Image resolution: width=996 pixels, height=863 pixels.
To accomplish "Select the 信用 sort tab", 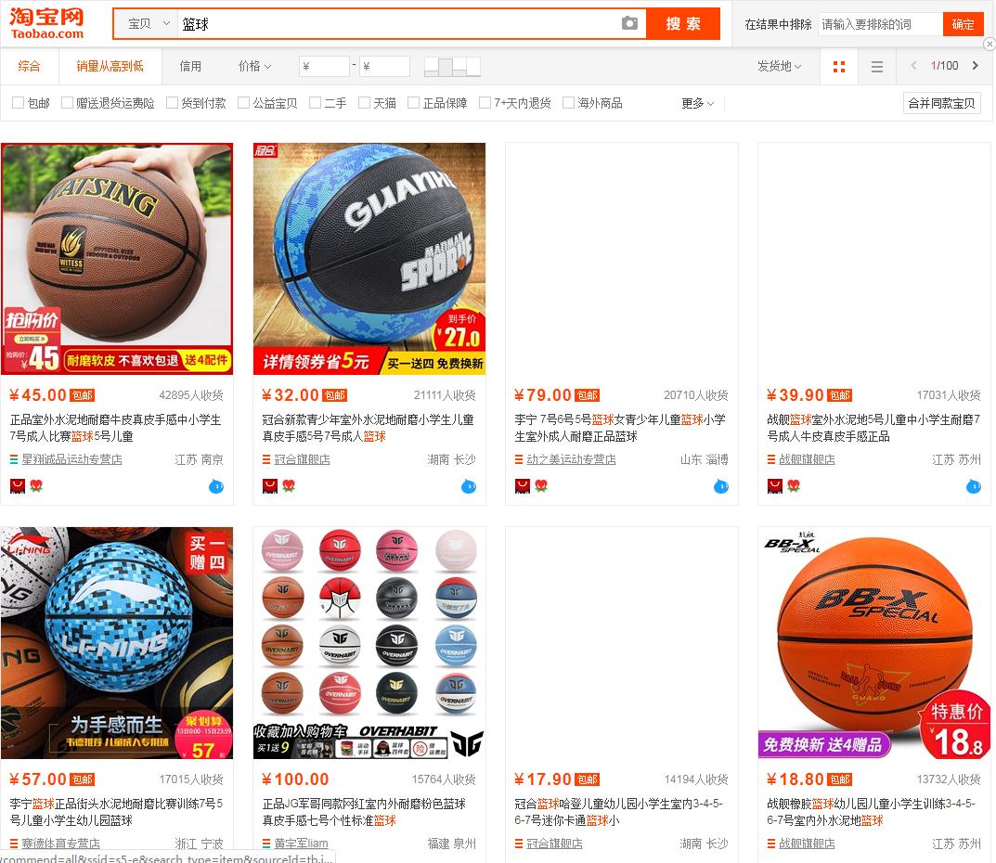I will tap(190, 66).
